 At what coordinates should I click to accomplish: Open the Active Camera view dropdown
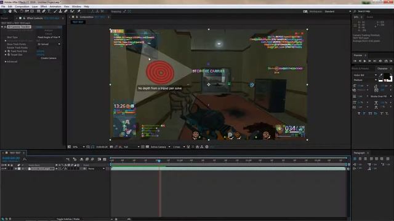click(x=161, y=147)
